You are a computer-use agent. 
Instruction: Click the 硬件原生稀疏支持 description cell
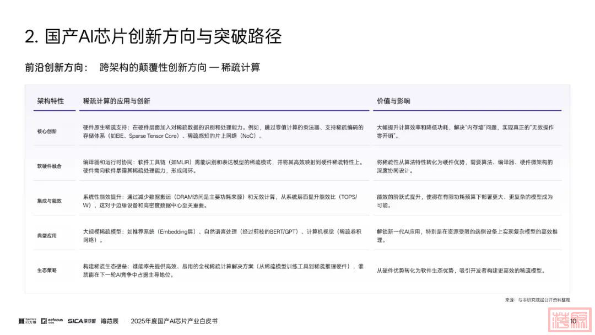[x=223, y=131]
